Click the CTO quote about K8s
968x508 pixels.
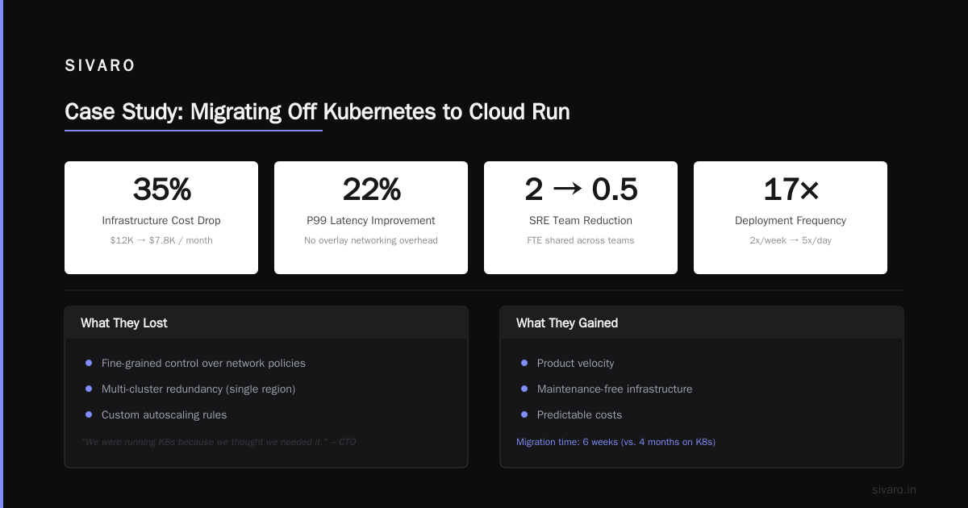219,442
